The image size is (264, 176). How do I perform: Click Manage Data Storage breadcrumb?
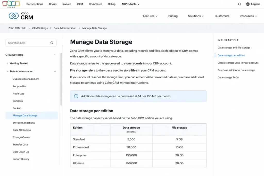tap(94, 28)
